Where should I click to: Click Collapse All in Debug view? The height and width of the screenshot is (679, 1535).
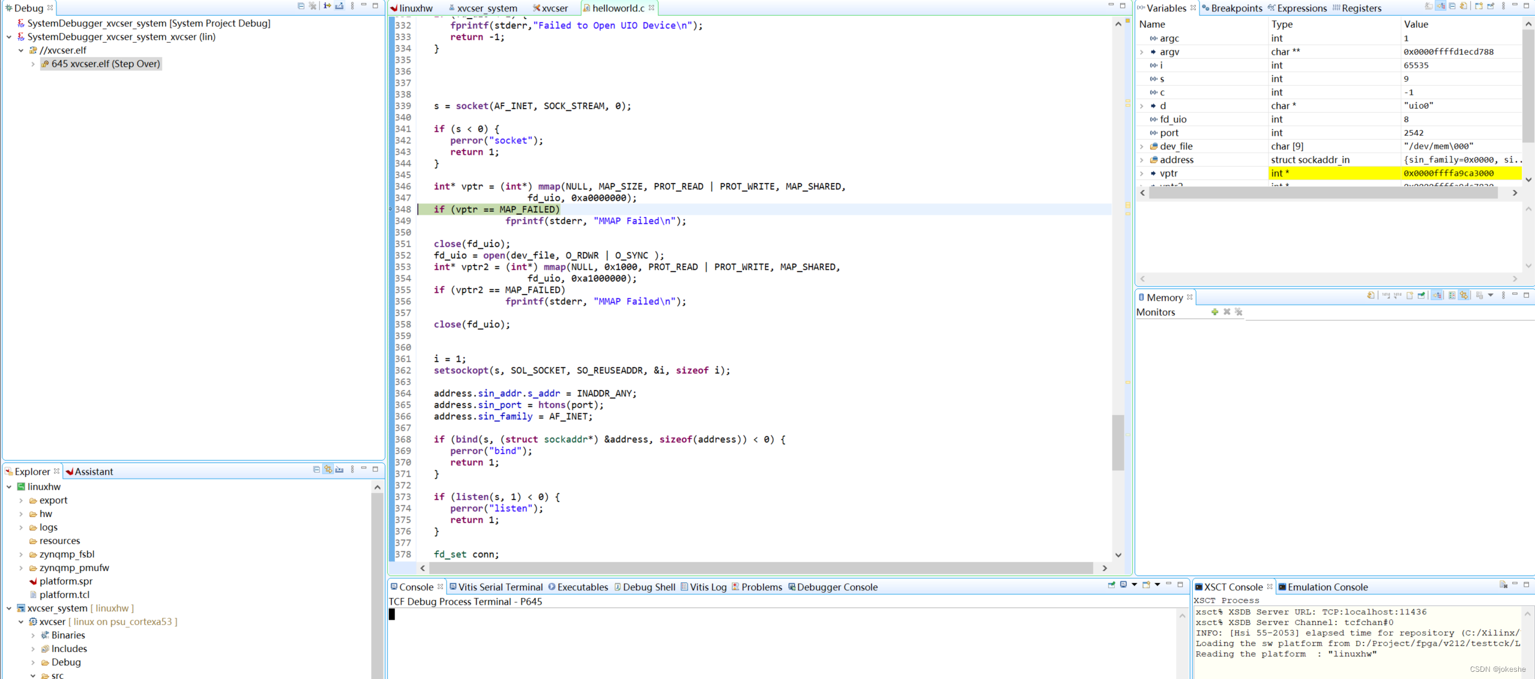301,6
